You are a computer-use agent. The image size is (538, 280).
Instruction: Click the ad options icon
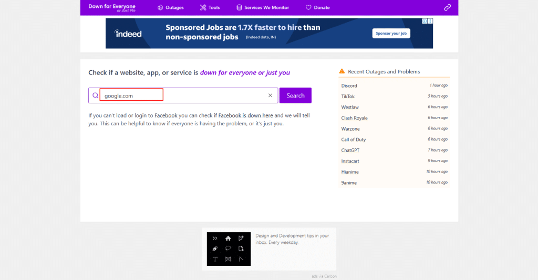[430, 21]
